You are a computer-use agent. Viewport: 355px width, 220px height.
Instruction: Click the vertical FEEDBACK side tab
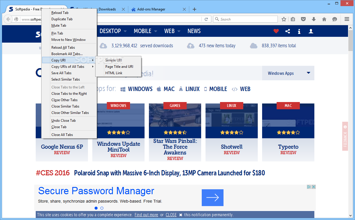[345, 136]
